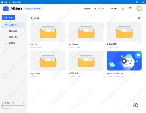
Task: Click the PikPak robot logo icon
Action: (6, 9)
